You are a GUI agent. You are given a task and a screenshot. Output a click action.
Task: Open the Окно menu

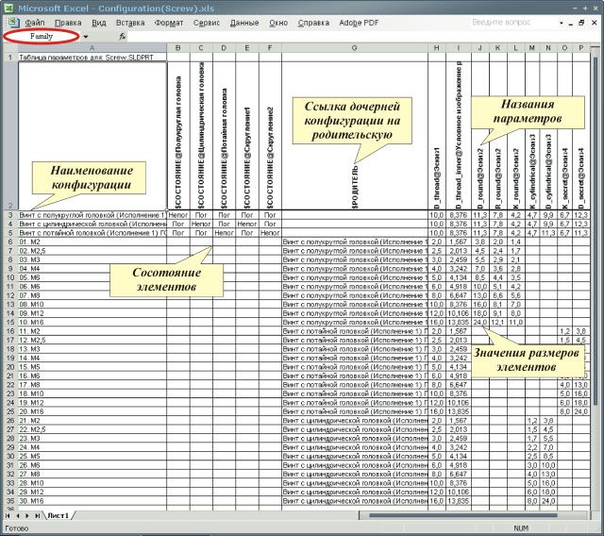[x=278, y=23]
